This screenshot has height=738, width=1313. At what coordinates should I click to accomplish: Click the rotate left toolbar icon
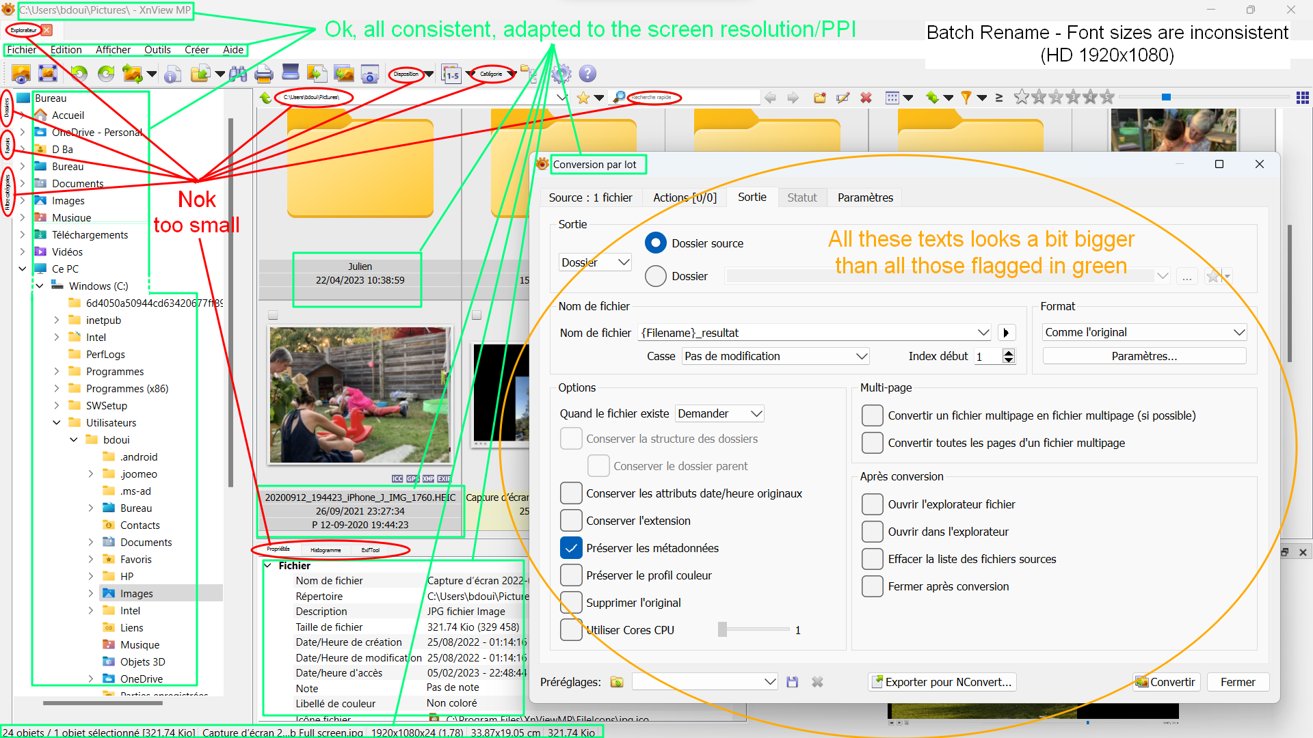tap(79, 74)
